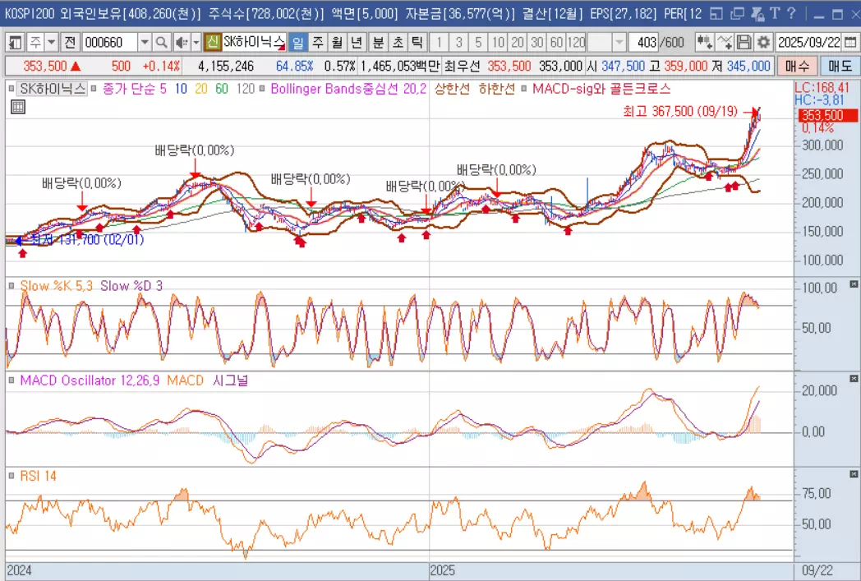Click the moving average 20 legend color
Viewport: 861px width, 581px height.
click(201, 89)
